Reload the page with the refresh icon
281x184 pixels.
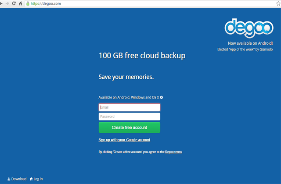pos(14,4)
